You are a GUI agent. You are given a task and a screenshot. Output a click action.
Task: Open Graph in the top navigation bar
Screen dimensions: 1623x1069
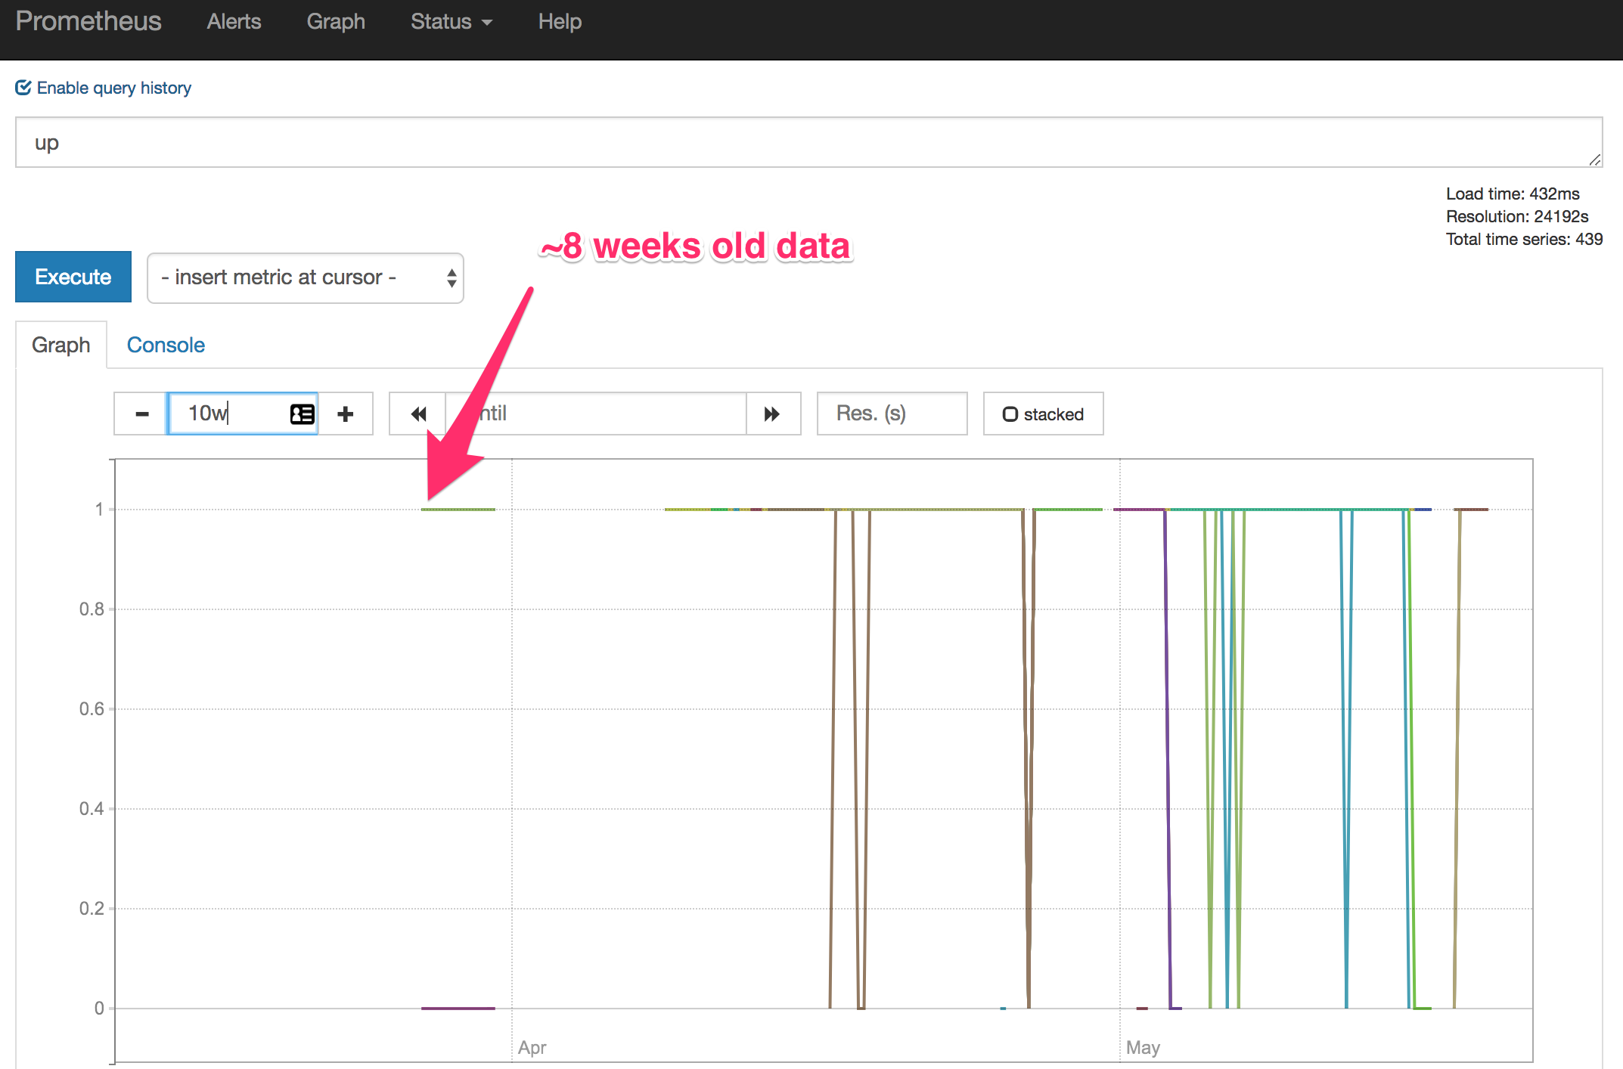pos(335,22)
